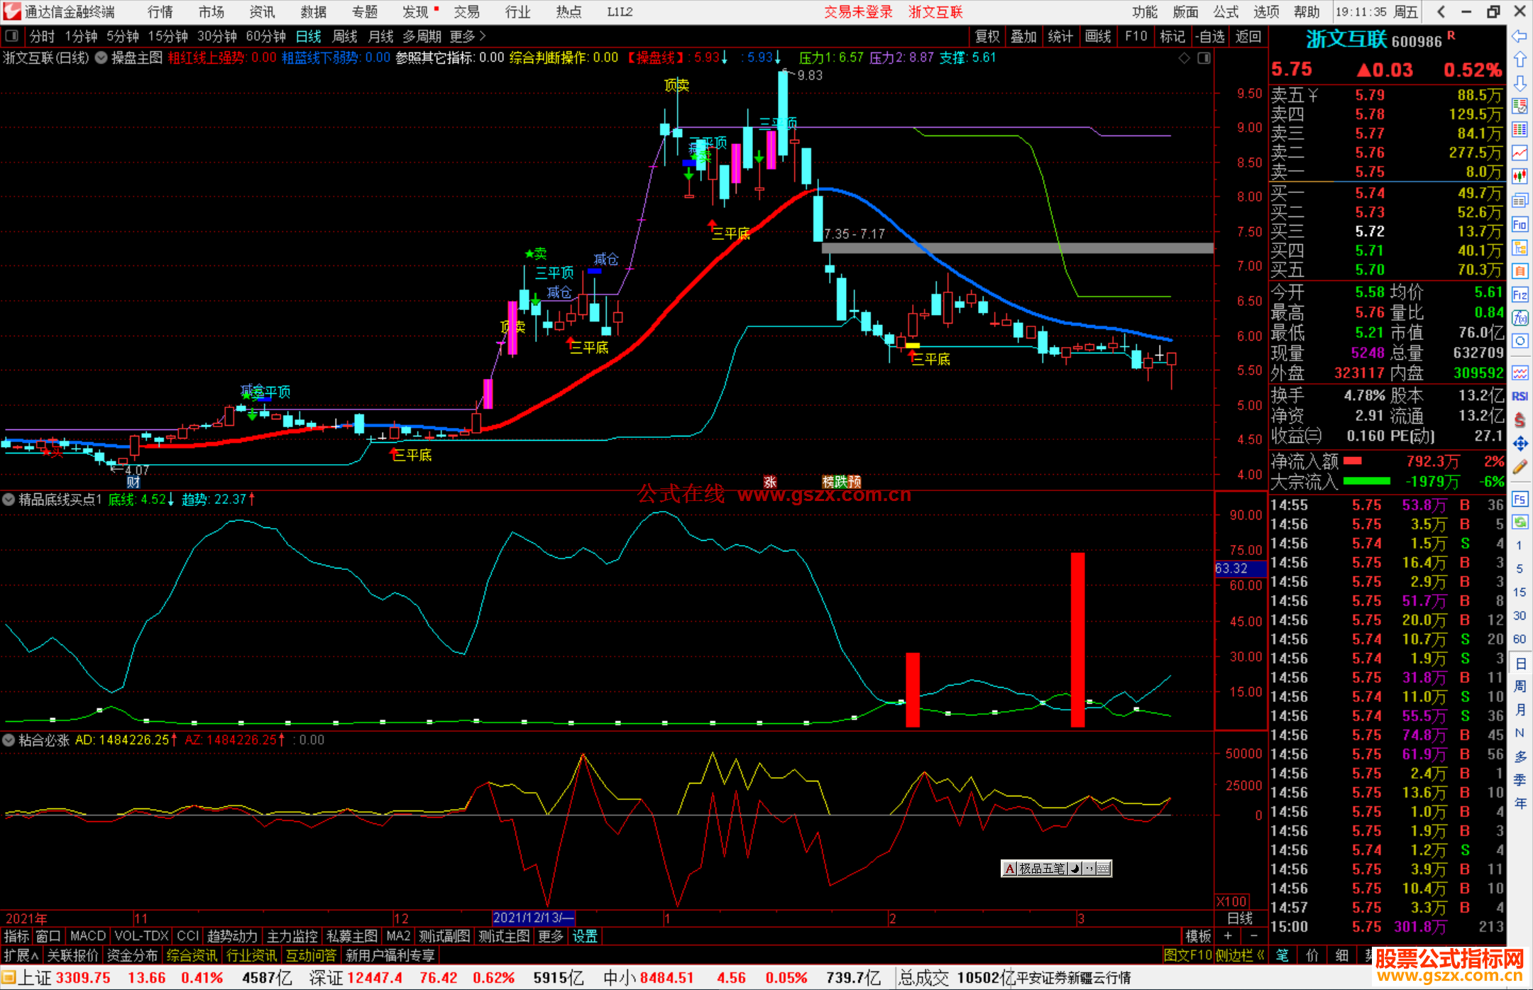Open the 公式 menu
This screenshot has width=1533, height=990.
click(x=1226, y=12)
